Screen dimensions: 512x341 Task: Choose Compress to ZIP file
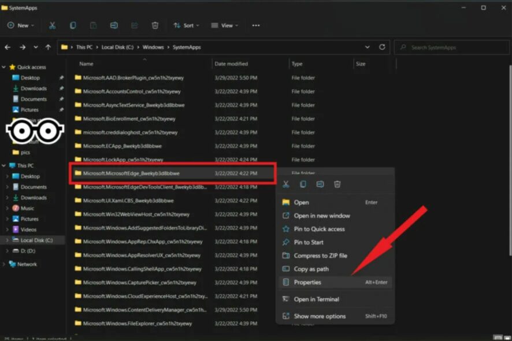pos(335,255)
